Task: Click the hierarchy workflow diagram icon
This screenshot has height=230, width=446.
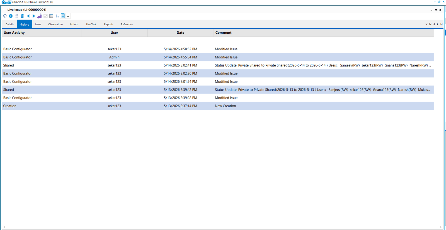Action: point(57,16)
